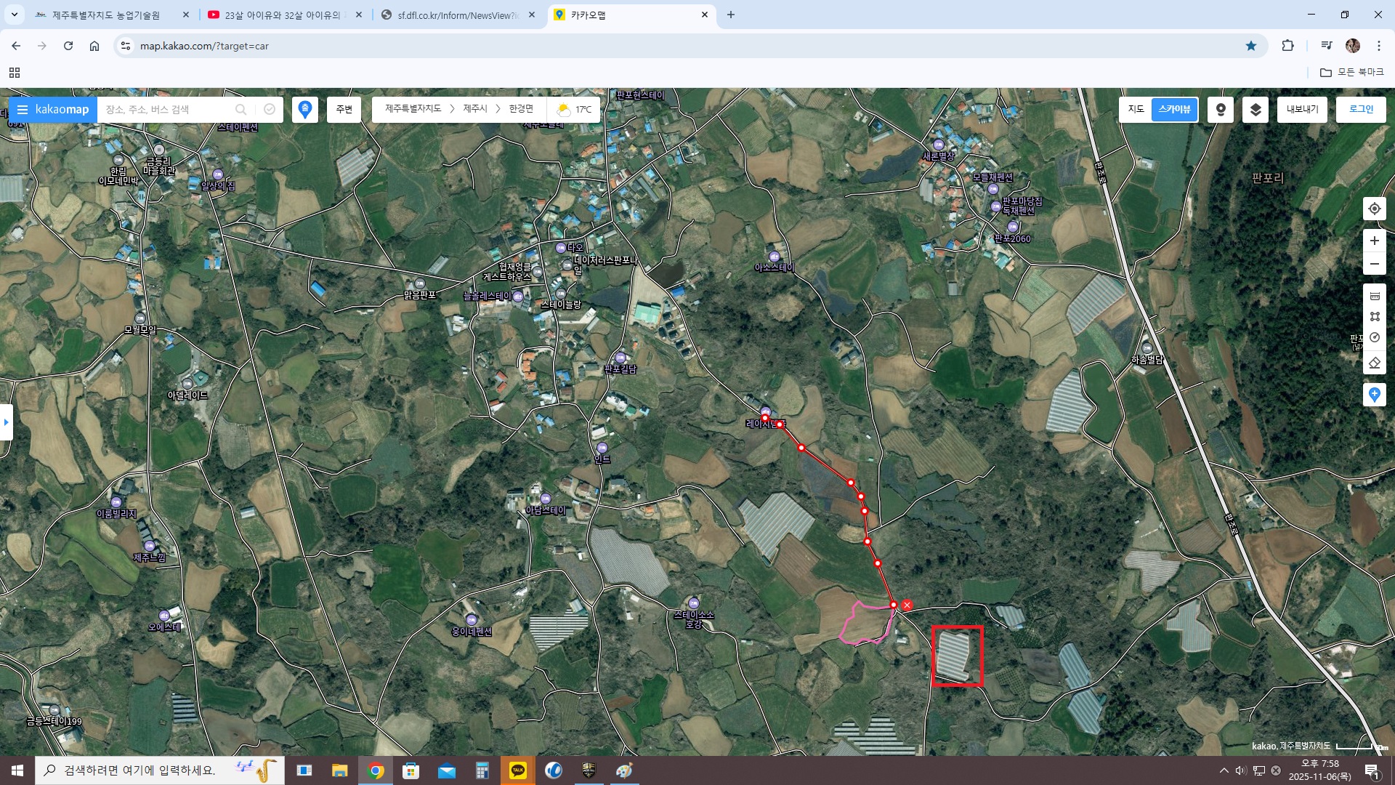Click the route search pin icon
Viewport: 1395px width, 785px height.
[x=305, y=109]
